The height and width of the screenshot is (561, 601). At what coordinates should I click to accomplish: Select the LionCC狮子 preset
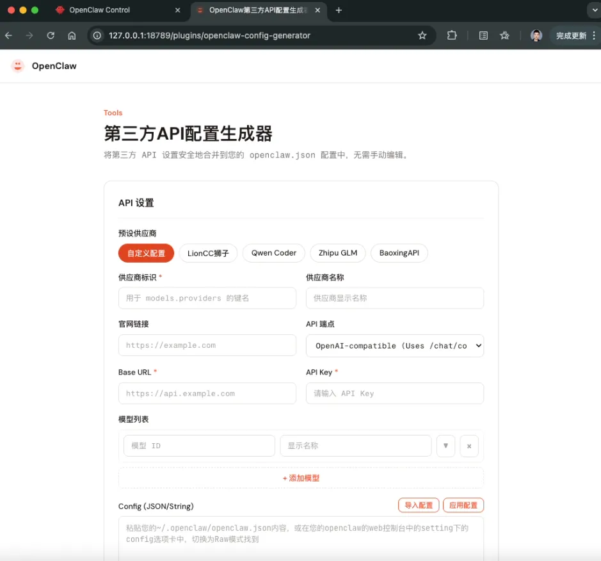coord(208,254)
